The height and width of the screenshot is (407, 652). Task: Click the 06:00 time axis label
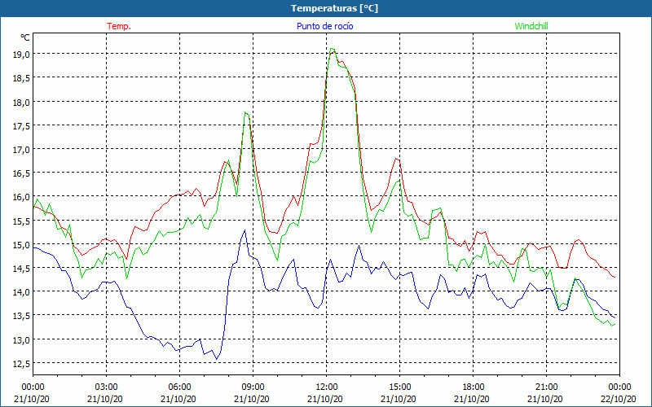179,387
